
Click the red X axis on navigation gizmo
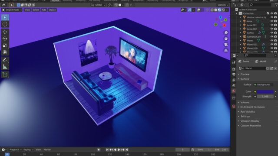tap(224, 25)
